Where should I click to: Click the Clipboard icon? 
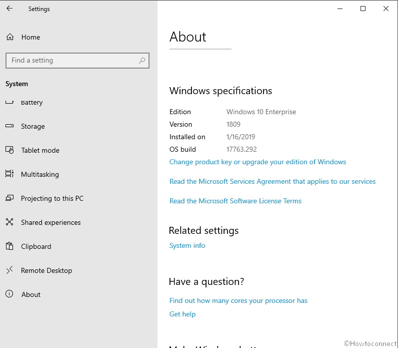tap(9, 246)
